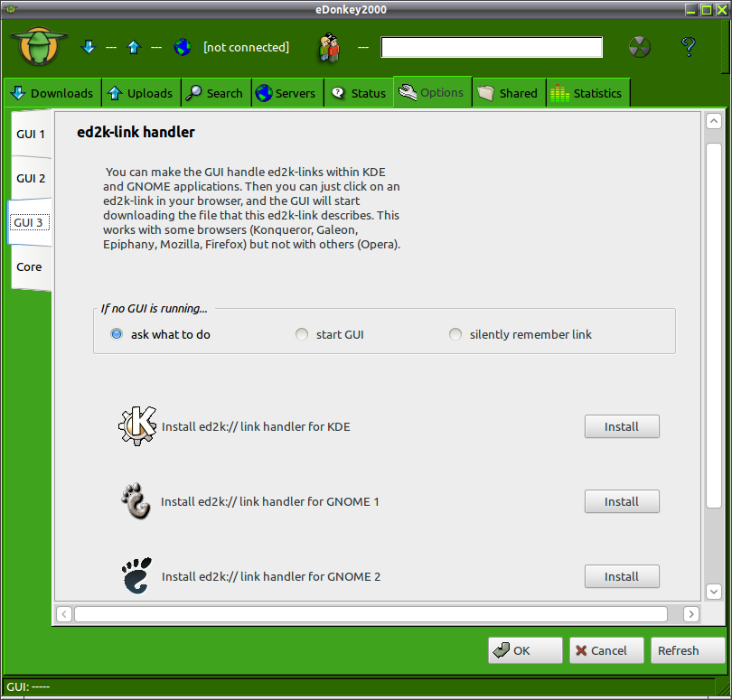
Task: Open the Downloads tab
Action: pos(52,93)
